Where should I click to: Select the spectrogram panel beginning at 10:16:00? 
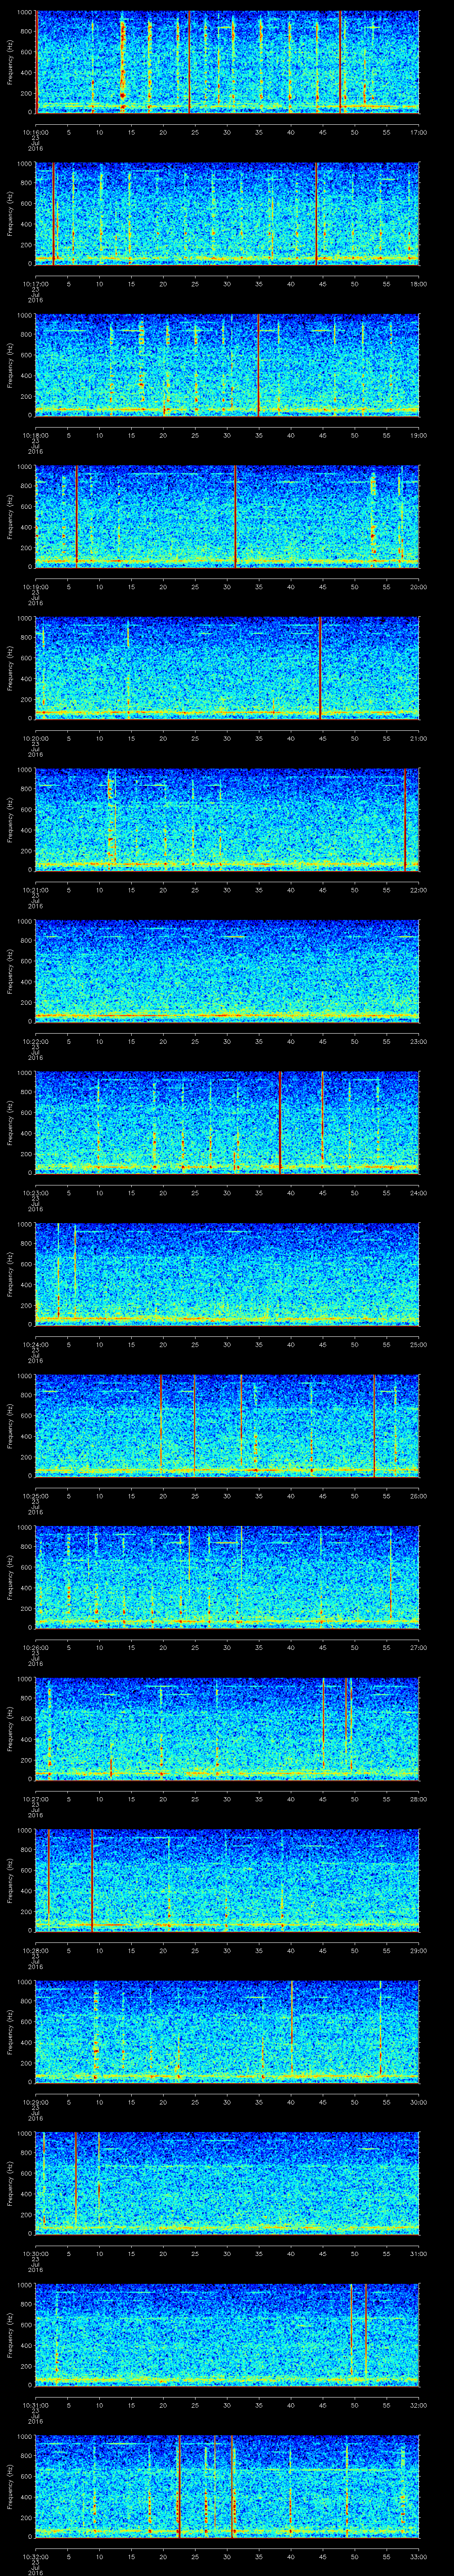click(227, 62)
